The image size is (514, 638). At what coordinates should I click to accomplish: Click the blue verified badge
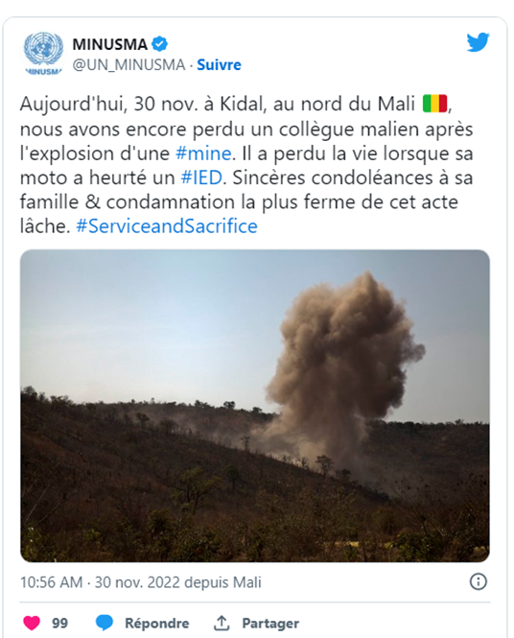159,44
